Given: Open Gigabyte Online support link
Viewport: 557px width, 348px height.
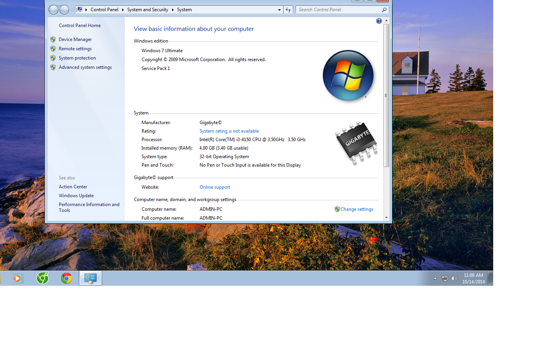Looking at the screenshot, I should [215, 187].
